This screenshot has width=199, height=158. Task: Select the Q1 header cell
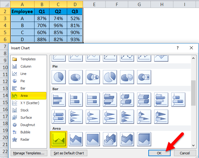[42, 12]
